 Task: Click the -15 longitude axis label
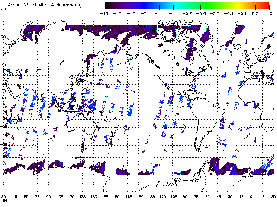pyautogui.click(x=240, y=197)
